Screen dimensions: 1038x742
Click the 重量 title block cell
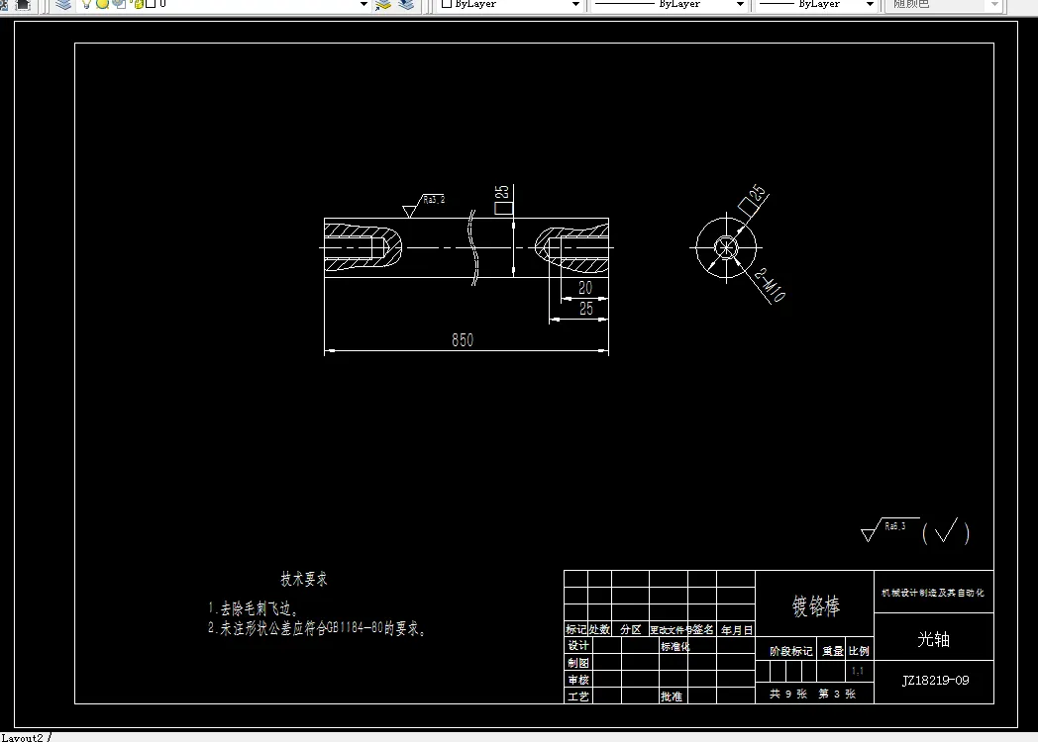click(x=833, y=651)
